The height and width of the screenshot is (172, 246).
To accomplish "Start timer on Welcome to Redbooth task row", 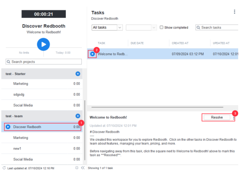I will 93,54.
